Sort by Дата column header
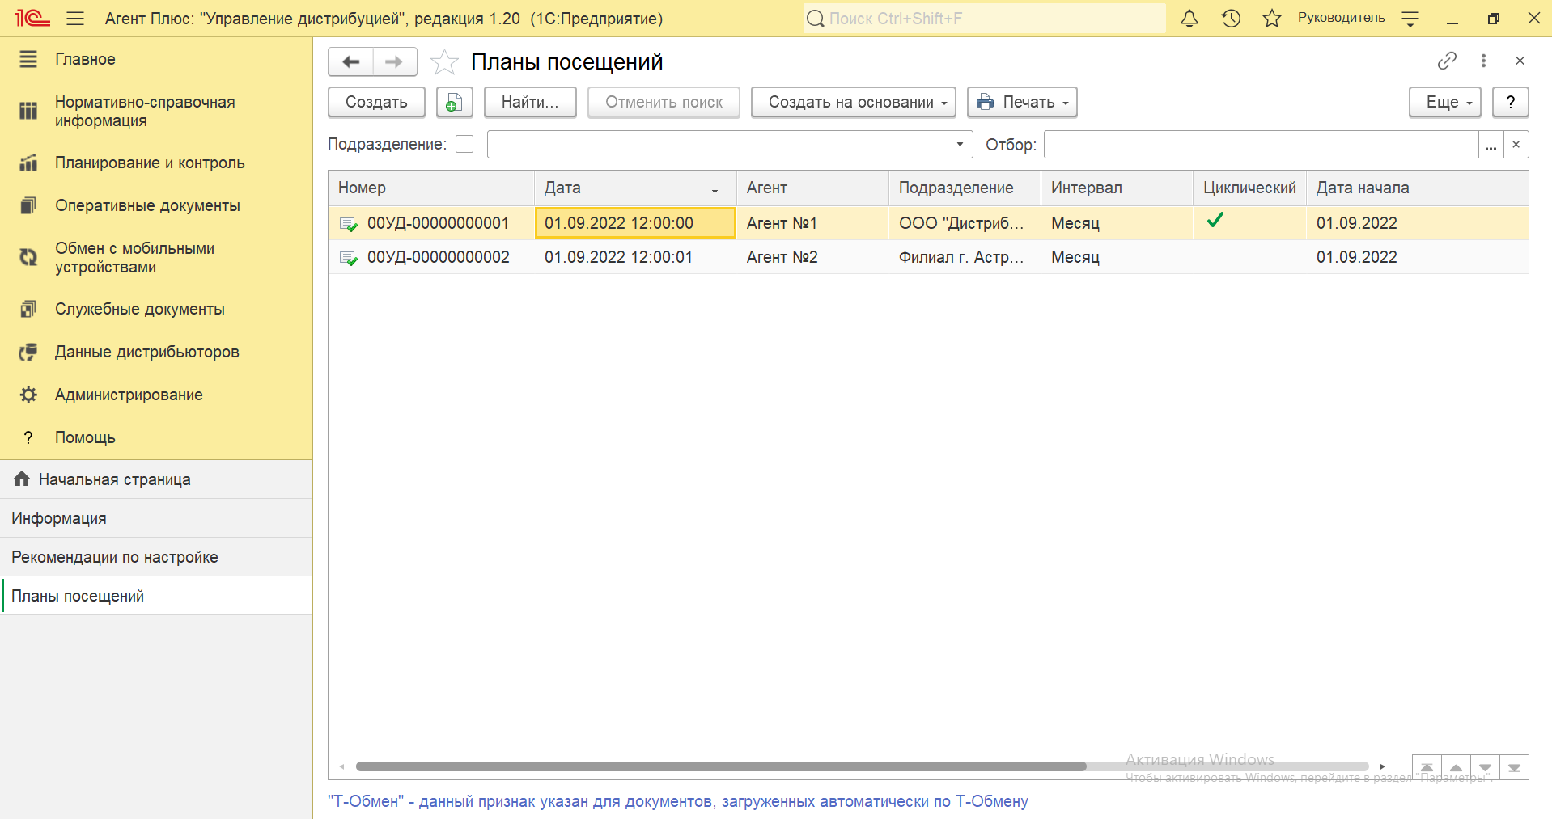 (x=635, y=188)
